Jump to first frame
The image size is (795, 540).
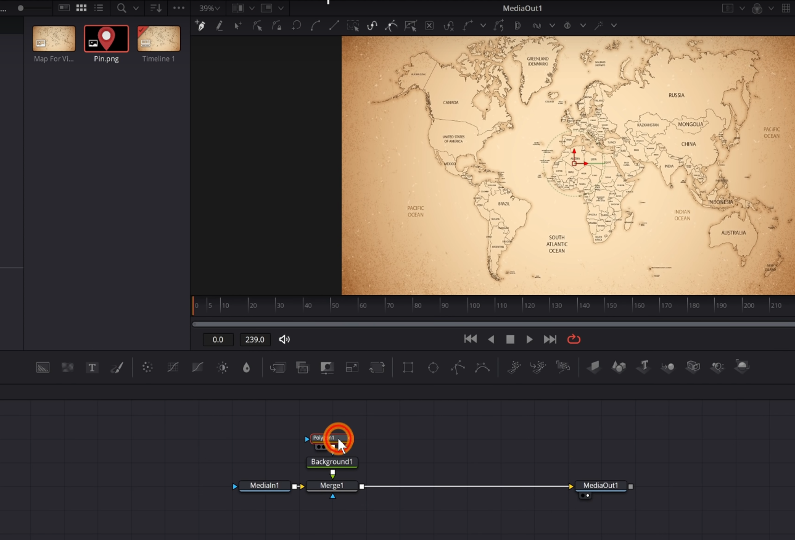pyautogui.click(x=471, y=339)
